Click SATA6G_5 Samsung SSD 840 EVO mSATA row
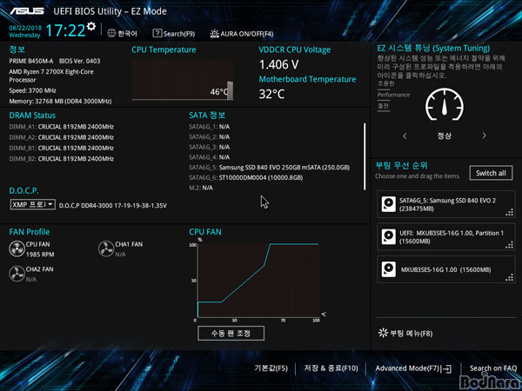 coord(270,167)
